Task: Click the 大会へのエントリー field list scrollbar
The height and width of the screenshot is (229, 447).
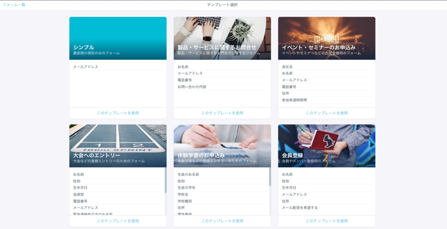Action: 165,180
